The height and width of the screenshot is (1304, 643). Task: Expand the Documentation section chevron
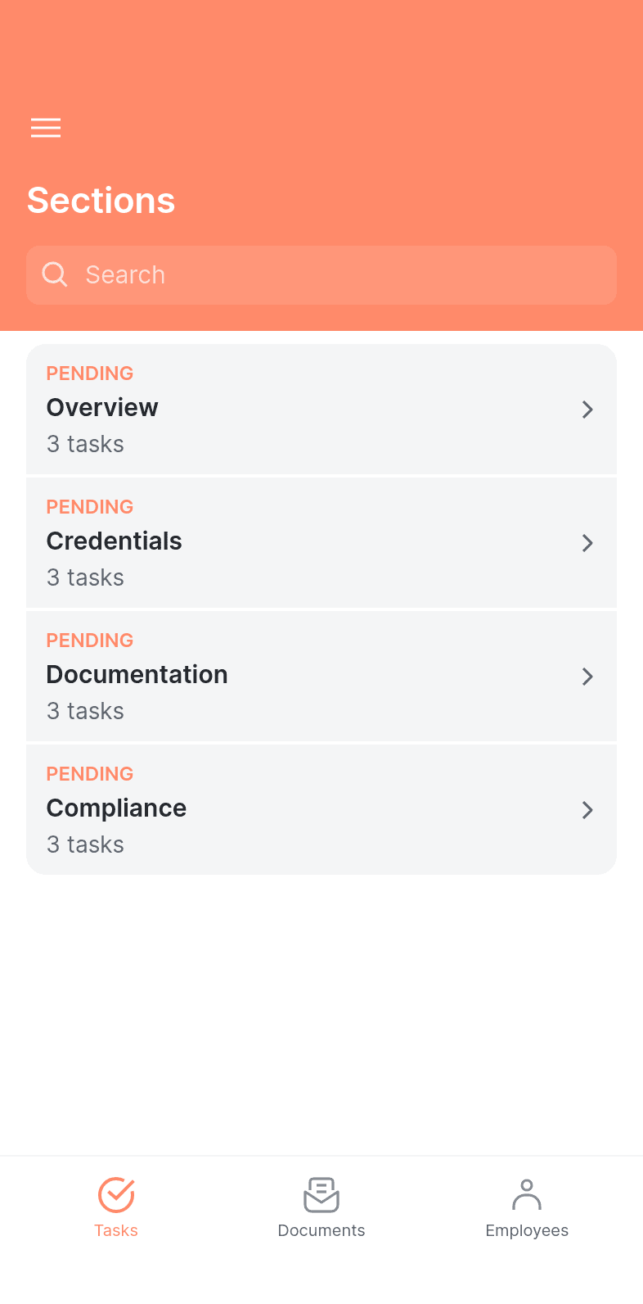[587, 677]
